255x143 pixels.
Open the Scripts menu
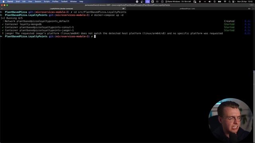point(47,2)
